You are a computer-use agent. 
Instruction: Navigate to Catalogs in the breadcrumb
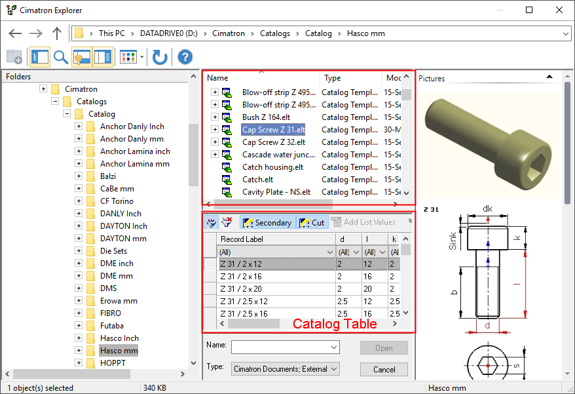point(275,33)
